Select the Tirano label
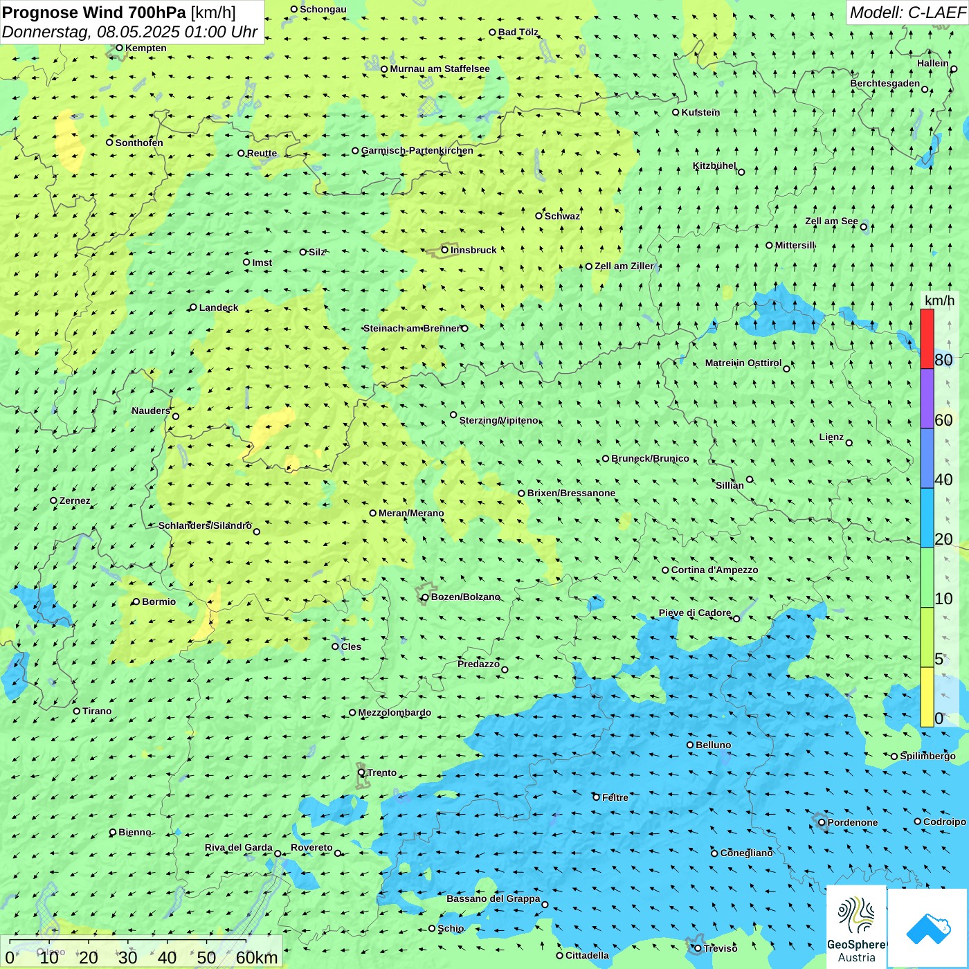The image size is (969, 969). tap(97, 711)
